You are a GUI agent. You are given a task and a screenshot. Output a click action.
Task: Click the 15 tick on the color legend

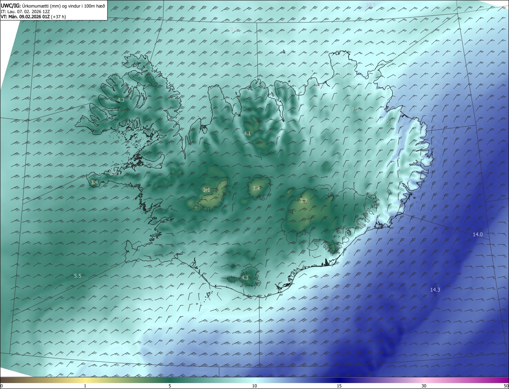pos(339,386)
